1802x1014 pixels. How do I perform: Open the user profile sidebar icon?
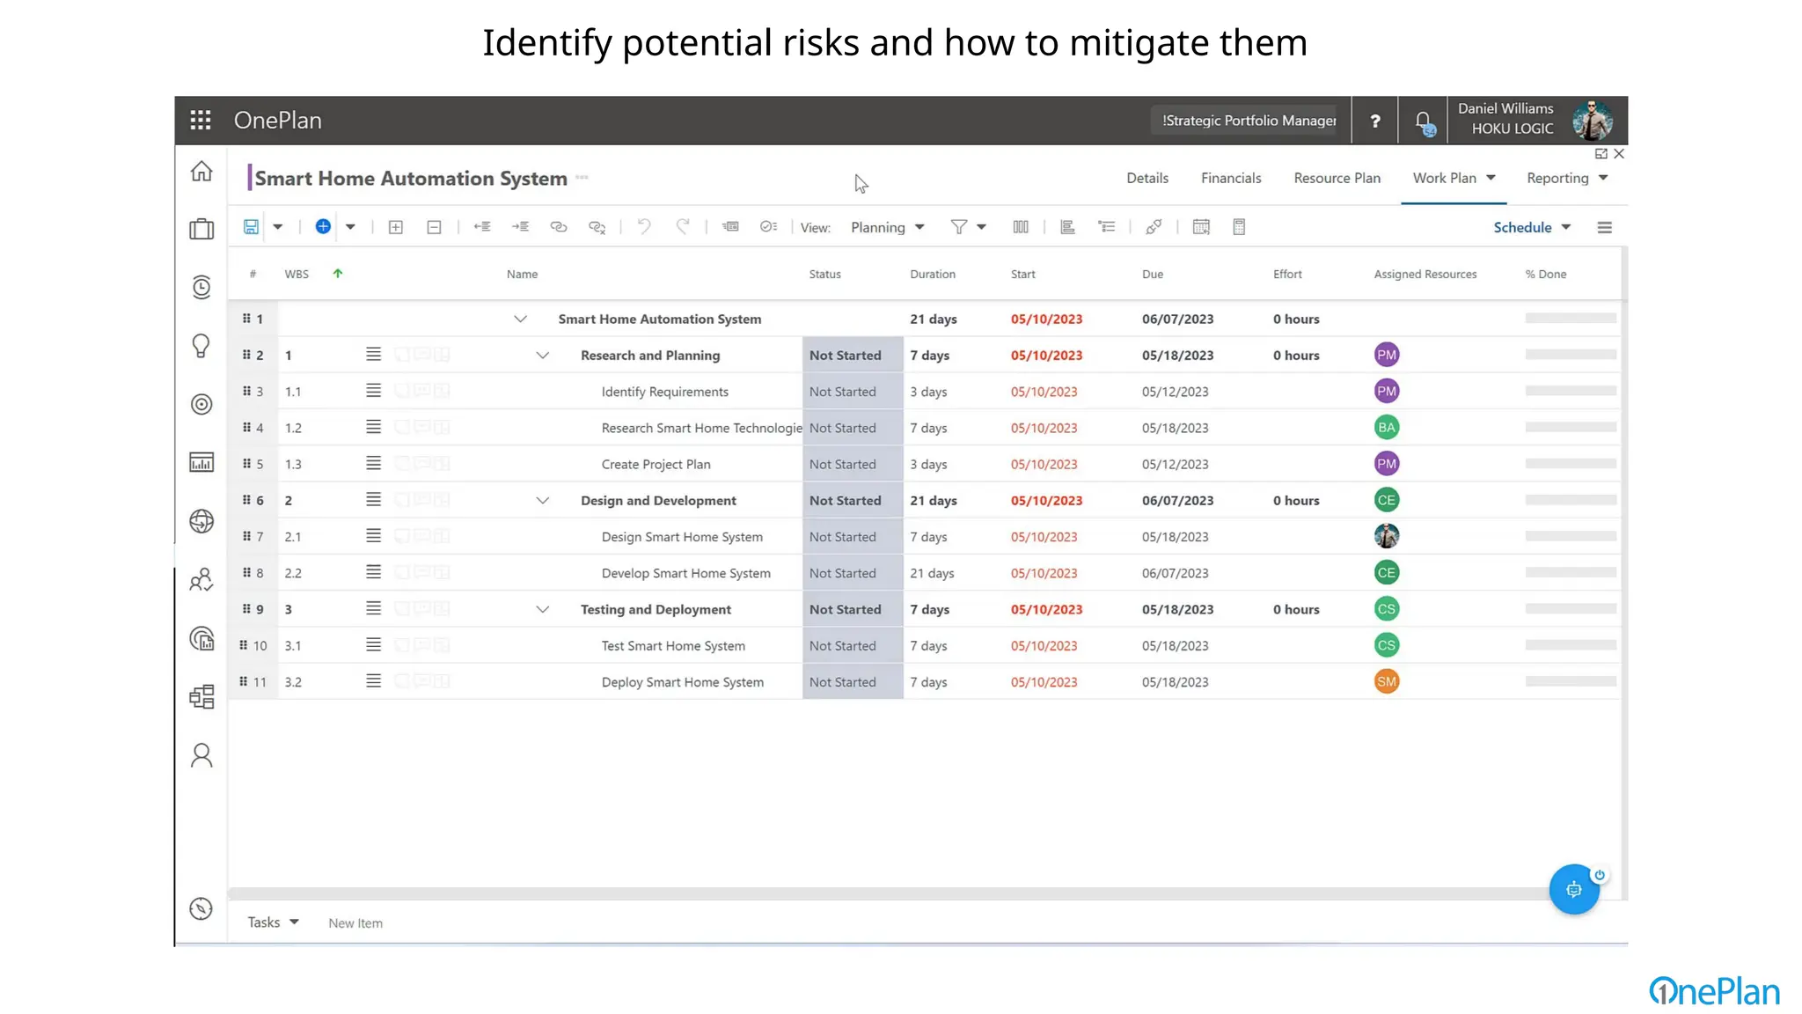pos(201,755)
